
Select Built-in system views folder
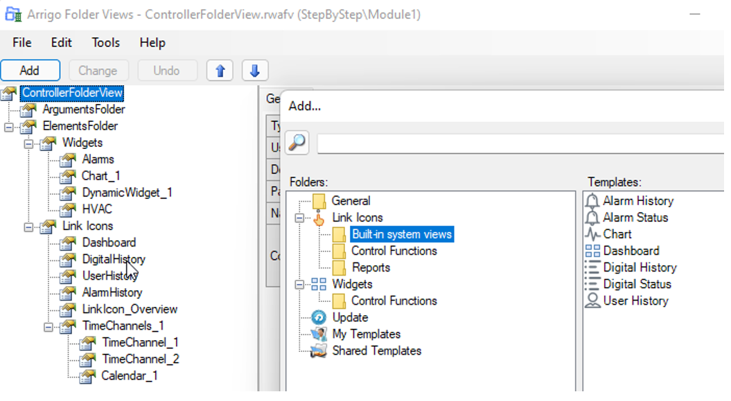402,234
